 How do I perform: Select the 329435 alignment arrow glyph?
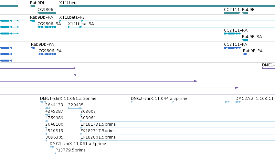pos(75,108)
